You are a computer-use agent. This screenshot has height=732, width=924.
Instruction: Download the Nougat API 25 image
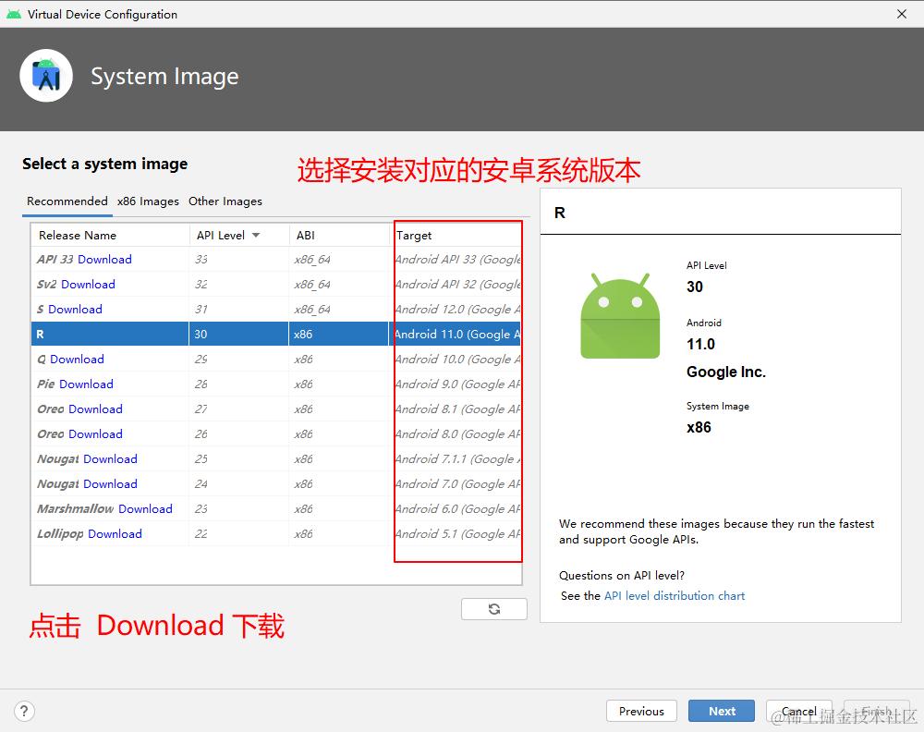coord(110,459)
